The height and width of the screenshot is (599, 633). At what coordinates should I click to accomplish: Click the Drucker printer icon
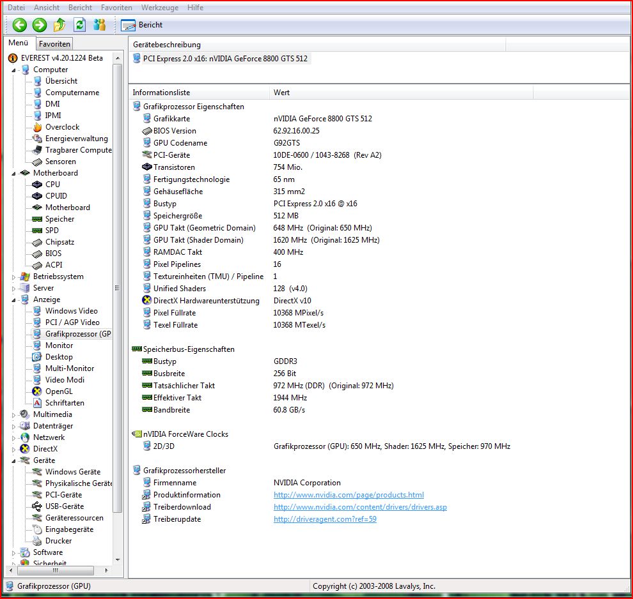pos(37,541)
